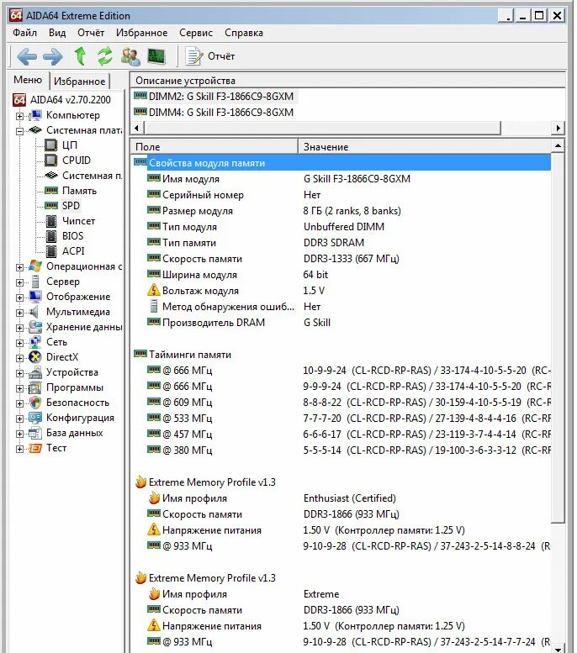Select the Размер модуля row
The height and width of the screenshot is (653, 577).
341,211
